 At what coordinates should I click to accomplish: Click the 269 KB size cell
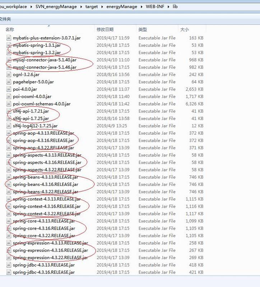tap(196, 258)
